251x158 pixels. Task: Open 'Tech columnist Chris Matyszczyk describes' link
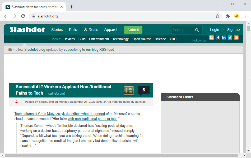click(60, 114)
